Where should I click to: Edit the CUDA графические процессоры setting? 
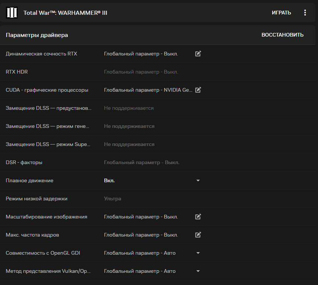click(198, 90)
